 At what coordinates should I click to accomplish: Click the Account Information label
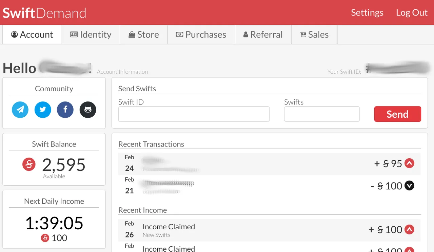point(122,72)
